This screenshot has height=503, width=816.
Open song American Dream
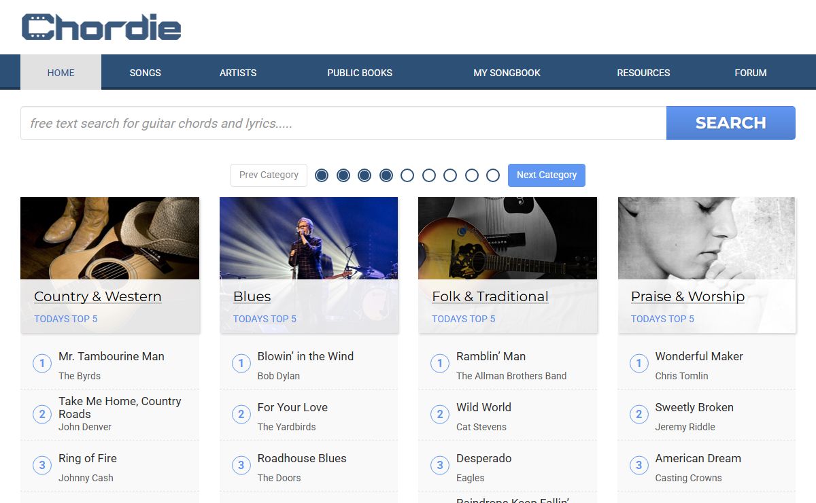coord(698,458)
